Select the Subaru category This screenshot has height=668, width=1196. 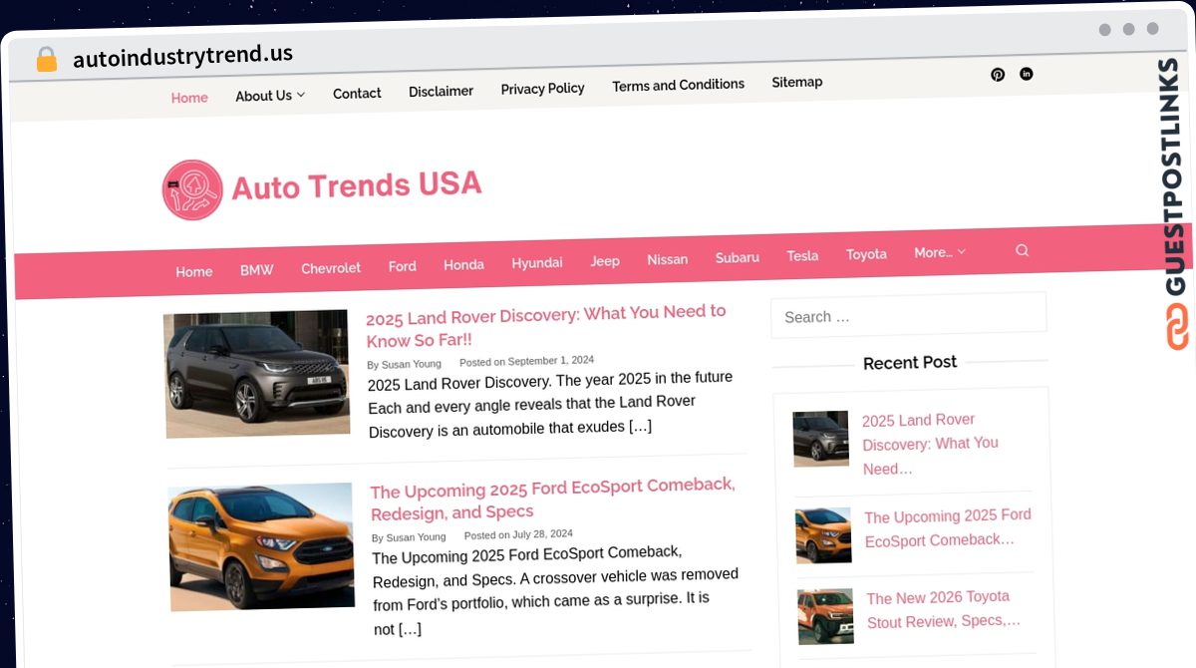pyautogui.click(x=737, y=257)
